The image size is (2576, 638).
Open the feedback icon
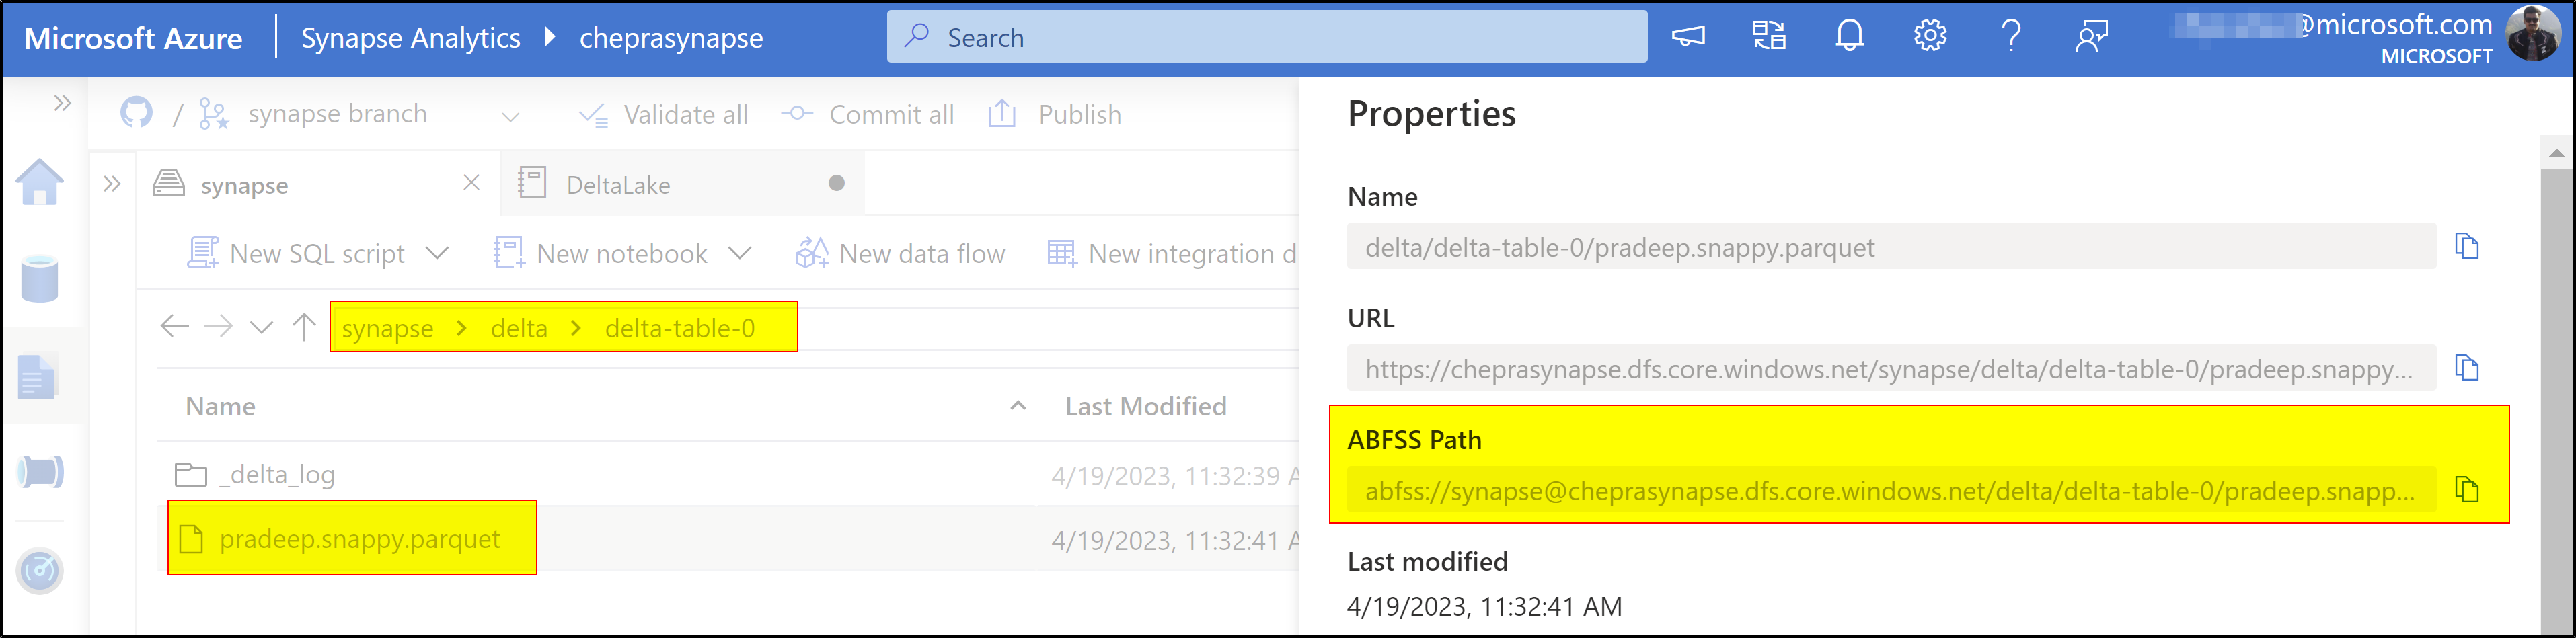pyautogui.click(x=2091, y=37)
